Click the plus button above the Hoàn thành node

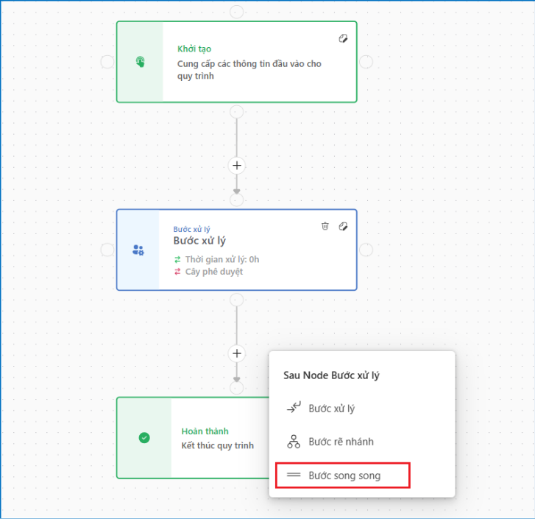point(236,353)
